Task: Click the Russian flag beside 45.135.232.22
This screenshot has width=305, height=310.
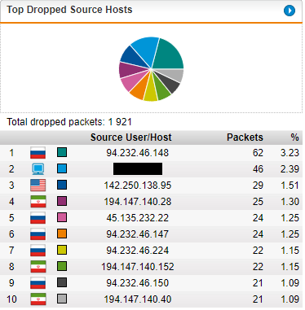Action: tap(38, 218)
